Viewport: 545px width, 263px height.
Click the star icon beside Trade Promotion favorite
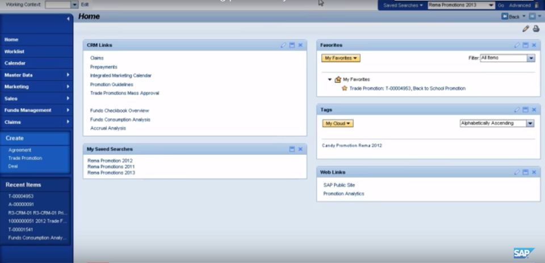[x=345, y=88]
